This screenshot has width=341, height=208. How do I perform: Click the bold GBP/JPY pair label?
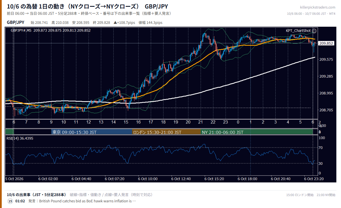click(16, 22)
